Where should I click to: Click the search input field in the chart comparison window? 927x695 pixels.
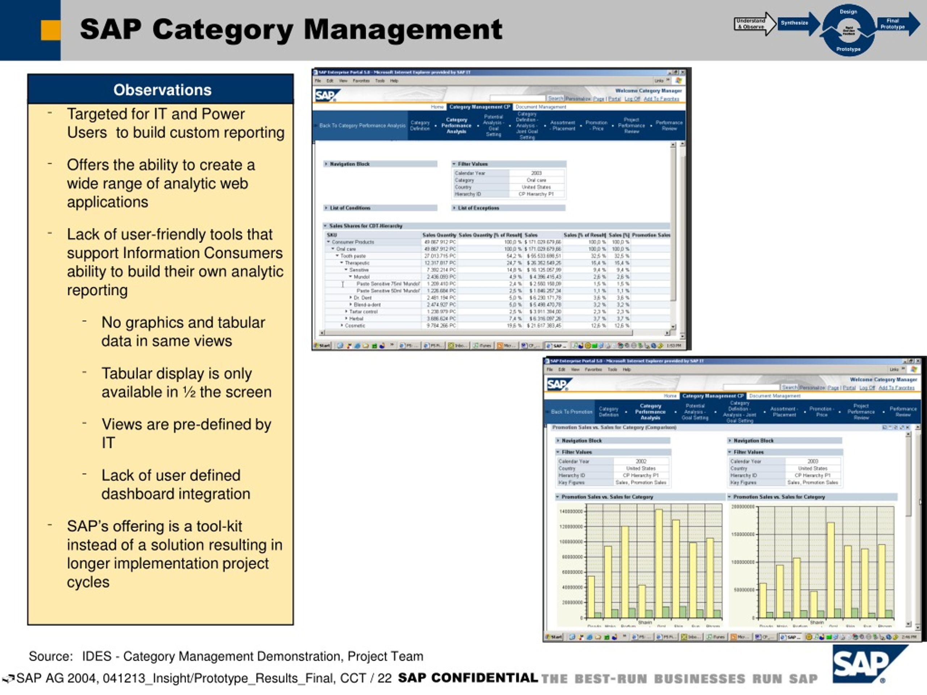(x=751, y=388)
